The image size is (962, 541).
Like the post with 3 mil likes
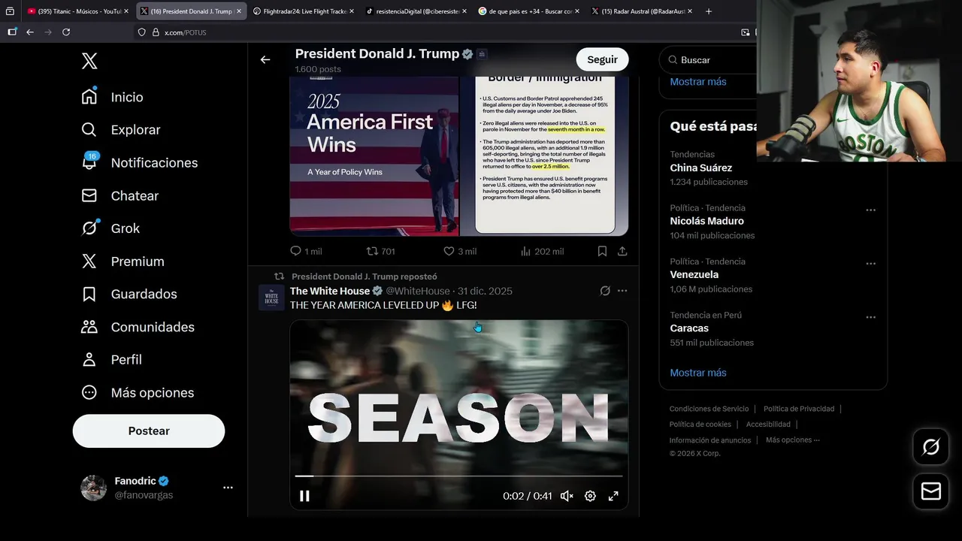[x=459, y=251]
